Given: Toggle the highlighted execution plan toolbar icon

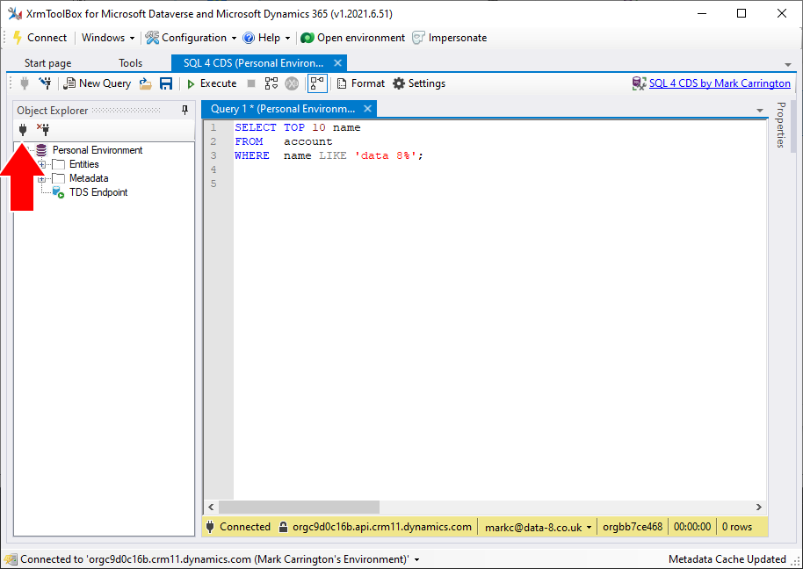Looking at the screenshot, I should pyautogui.click(x=317, y=83).
